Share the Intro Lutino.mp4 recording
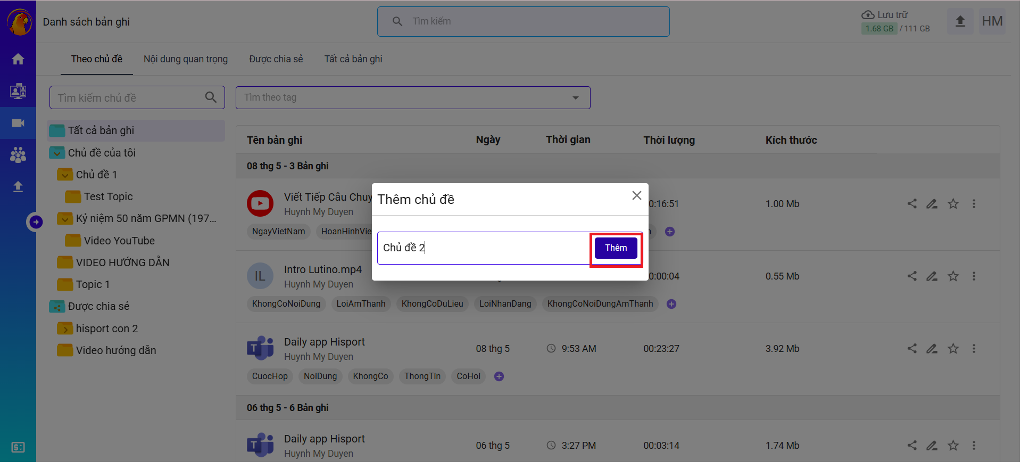 click(912, 276)
